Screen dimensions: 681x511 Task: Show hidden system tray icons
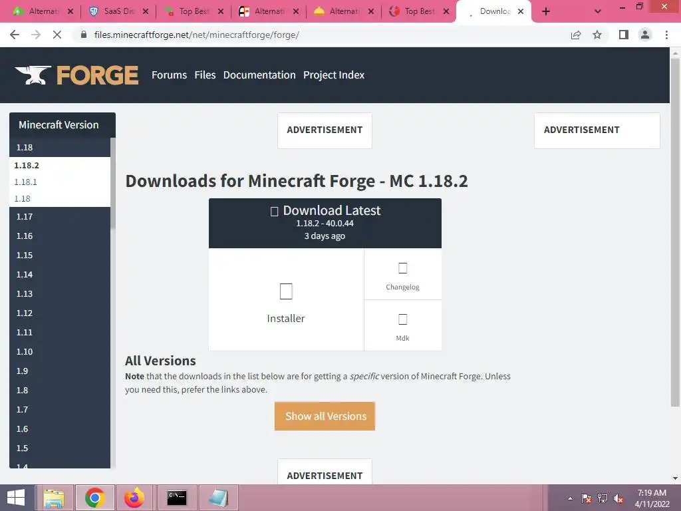point(570,498)
